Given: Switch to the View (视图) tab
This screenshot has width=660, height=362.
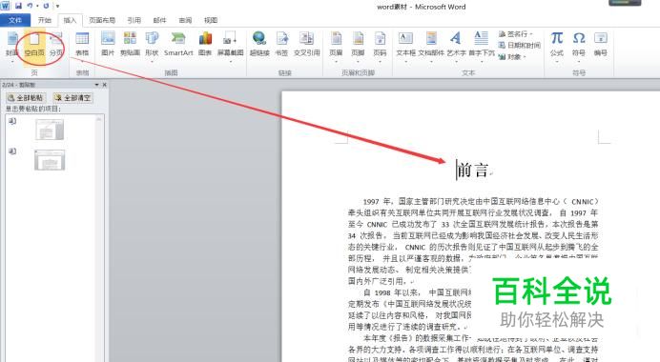Looking at the screenshot, I should tap(211, 20).
